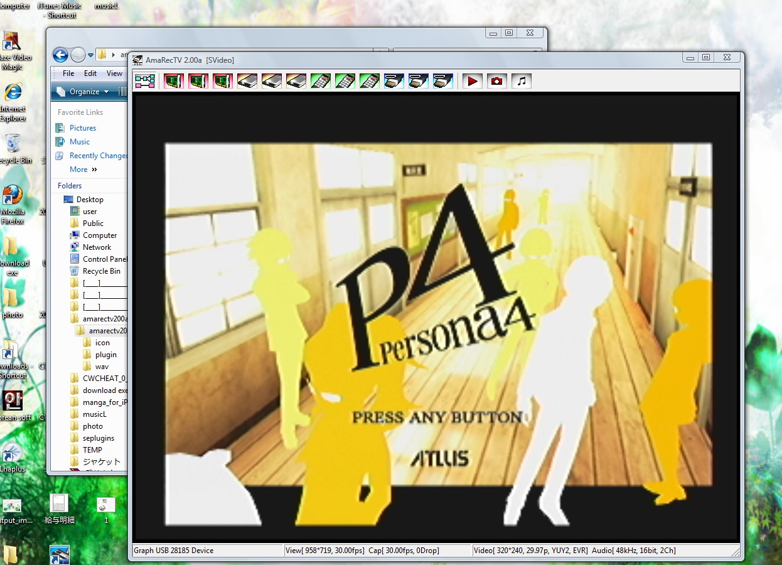
Task: Select the wav subfolder in the tree
Action: 102,367
